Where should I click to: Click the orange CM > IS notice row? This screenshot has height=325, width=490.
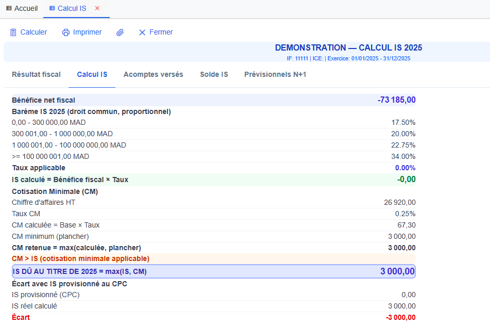tap(213, 258)
